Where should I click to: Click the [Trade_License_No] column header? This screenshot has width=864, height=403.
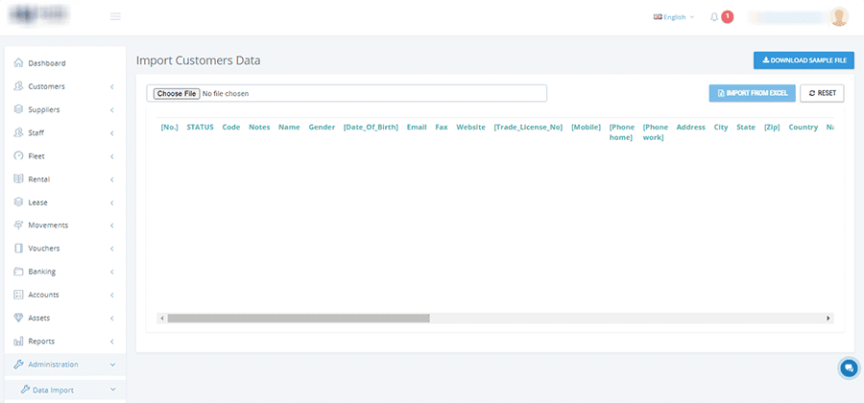[x=528, y=128]
